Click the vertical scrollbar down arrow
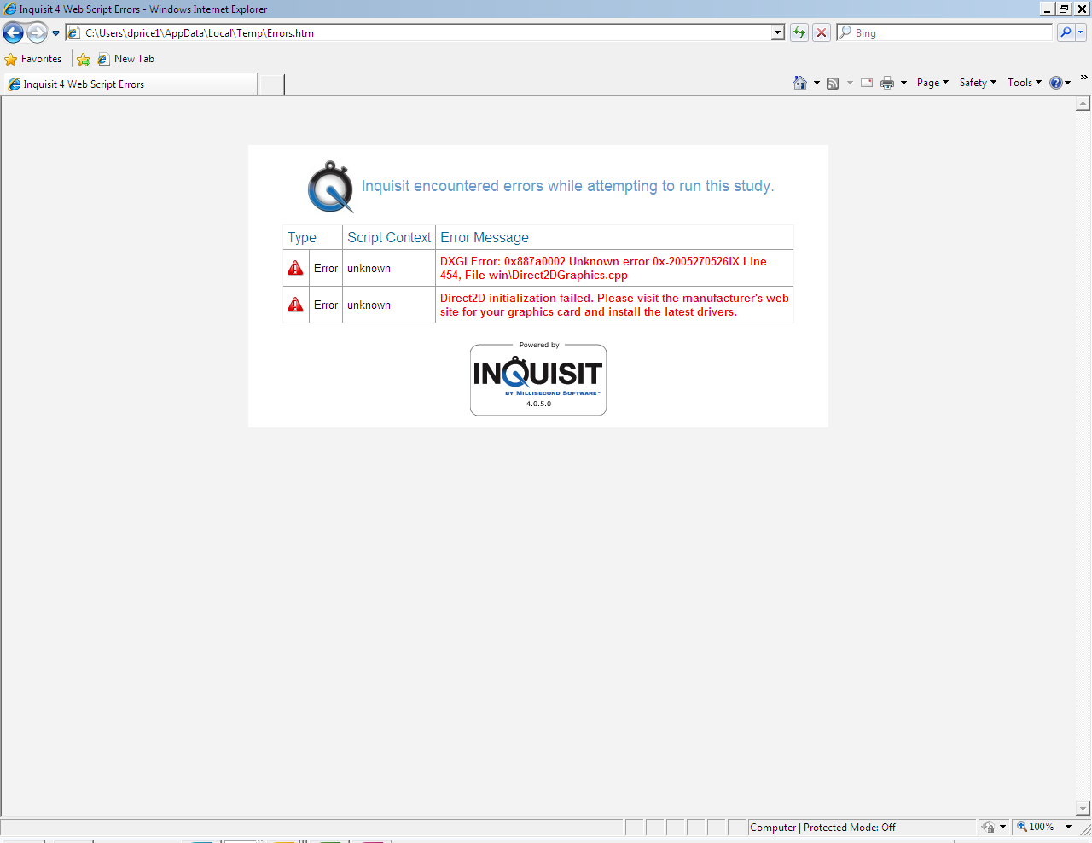 click(1083, 808)
